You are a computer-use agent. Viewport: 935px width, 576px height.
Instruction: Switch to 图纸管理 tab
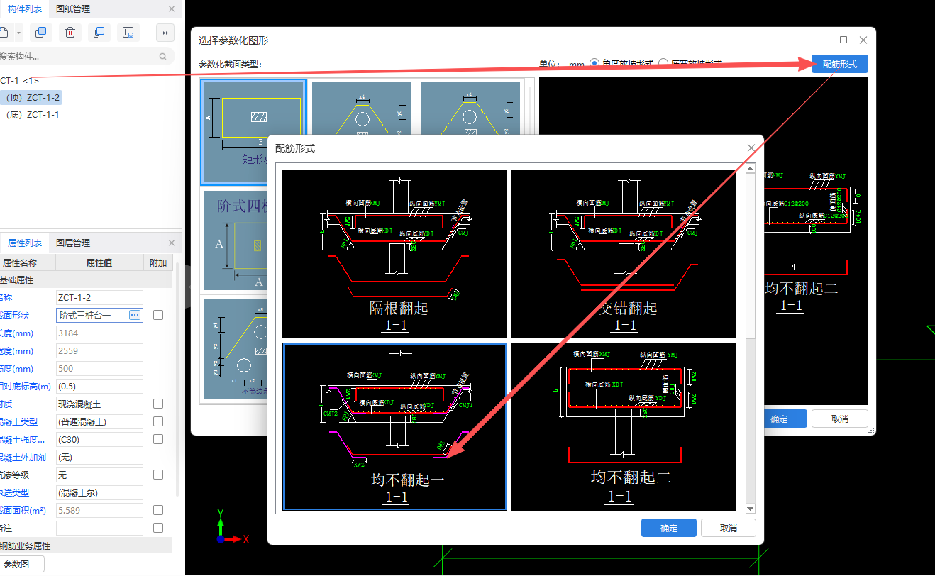pyautogui.click(x=73, y=9)
